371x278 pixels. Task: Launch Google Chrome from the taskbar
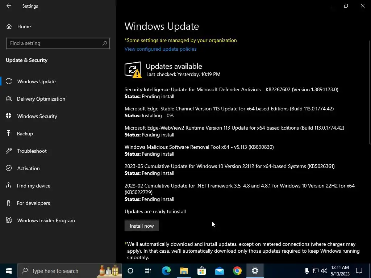237,271
